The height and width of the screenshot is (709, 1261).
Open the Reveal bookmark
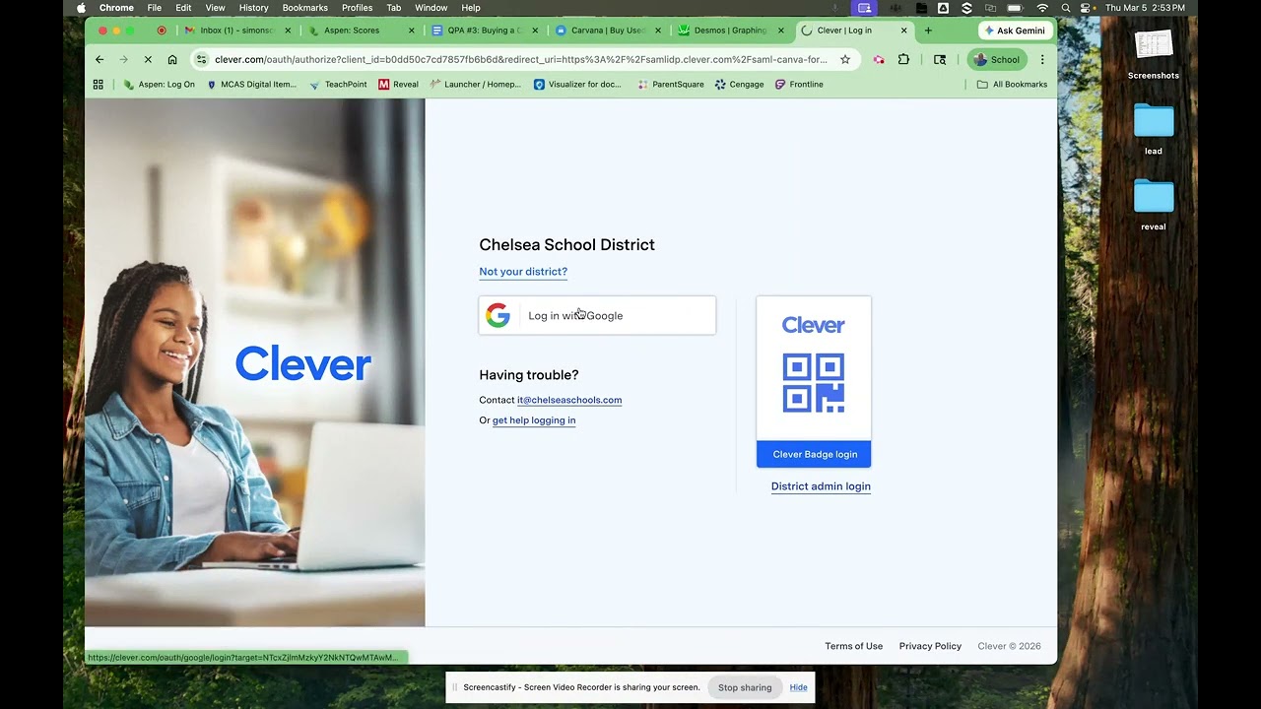[399, 85]
